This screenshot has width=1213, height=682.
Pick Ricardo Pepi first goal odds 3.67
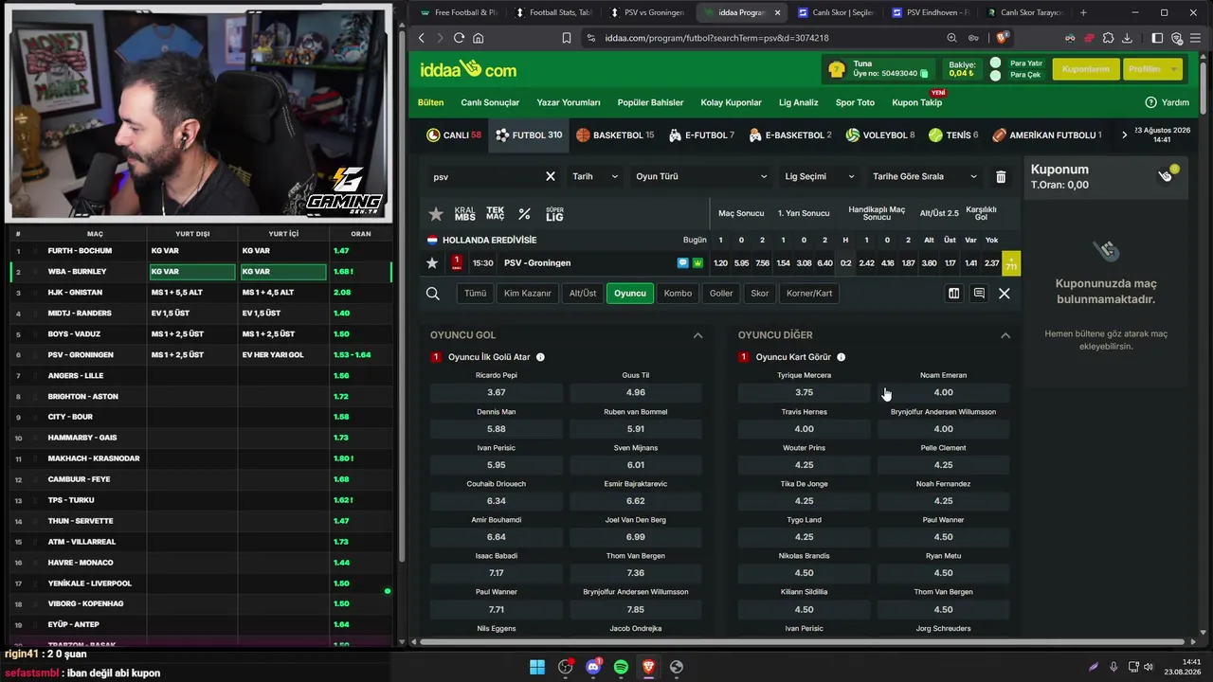497,392
